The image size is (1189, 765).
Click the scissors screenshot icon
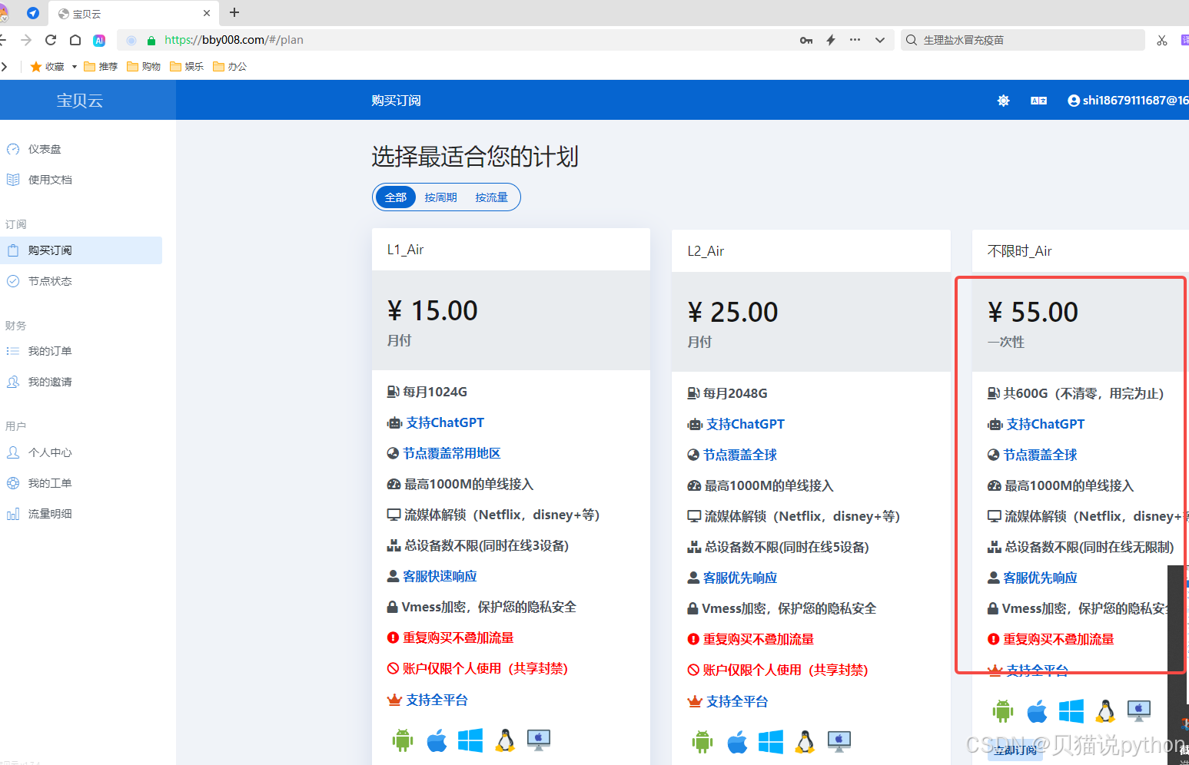(x=1162, y=40)
